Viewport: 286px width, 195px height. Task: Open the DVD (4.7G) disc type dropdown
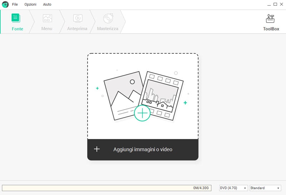(233, 188)
